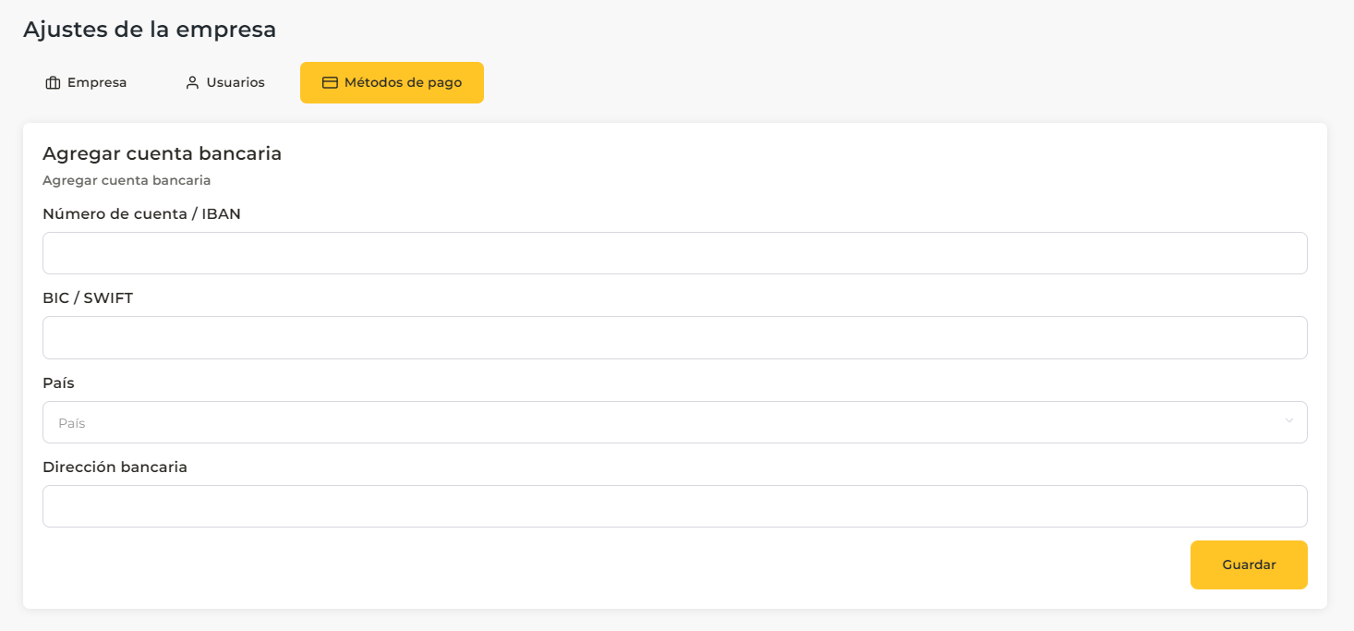Click the large Agregar cuenta bancaria heading
This screenshot has height=631, width=1354.
(x=162, y=154)
